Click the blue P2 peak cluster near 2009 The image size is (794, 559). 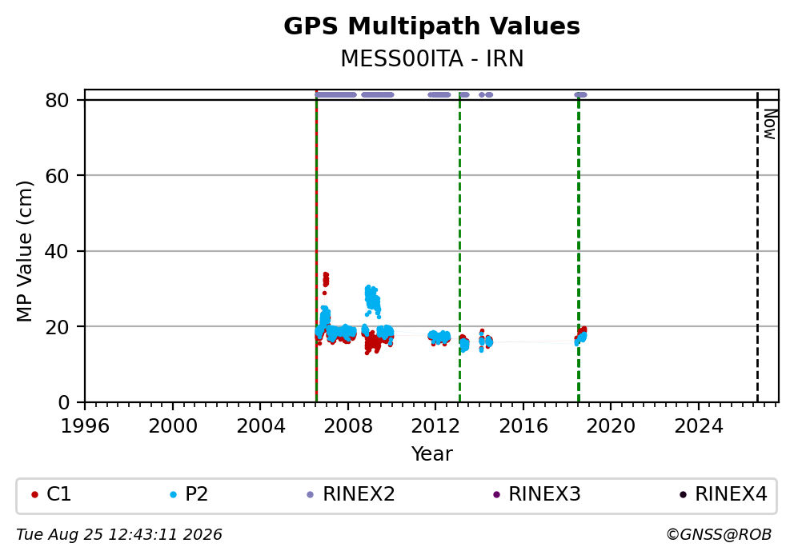point(372,298)
